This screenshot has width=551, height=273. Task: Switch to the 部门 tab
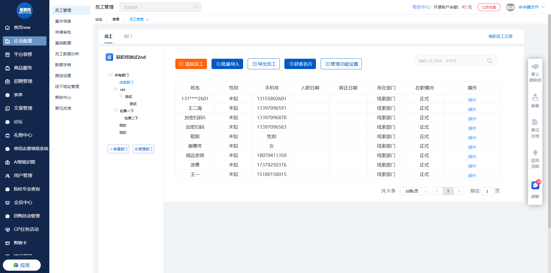pyautogui.click(x=128, y=36)
